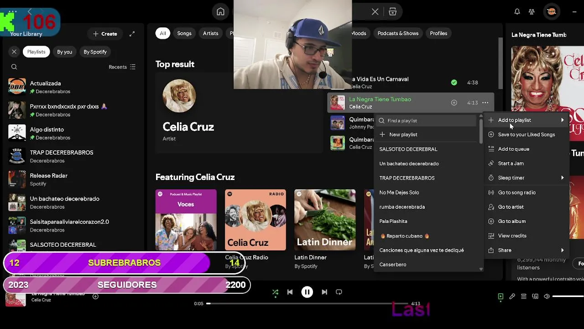Skip to next track
Viewport: 584px width, 329px height.
click(x=324, y=292)
